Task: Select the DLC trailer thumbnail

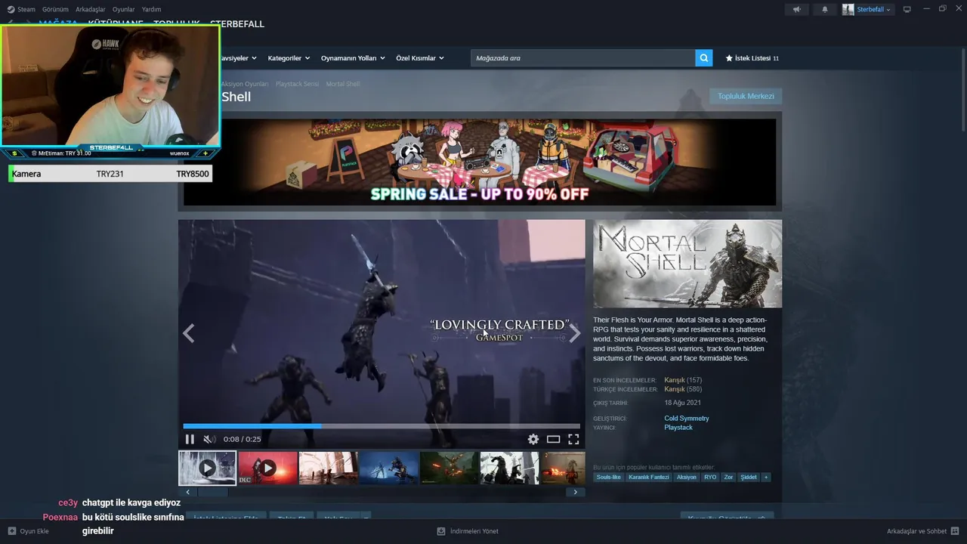Action: click(x=267, y=468)
